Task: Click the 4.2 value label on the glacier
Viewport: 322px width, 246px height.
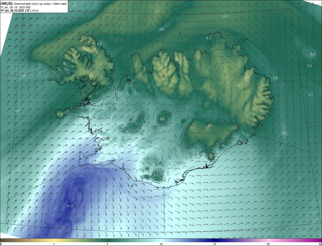Action: tap(162, 119)
